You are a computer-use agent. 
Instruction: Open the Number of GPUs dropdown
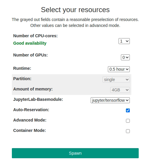click(x=125, y=57)
